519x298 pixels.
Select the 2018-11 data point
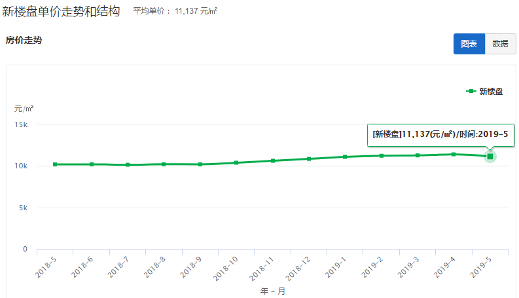pos(273,160)
